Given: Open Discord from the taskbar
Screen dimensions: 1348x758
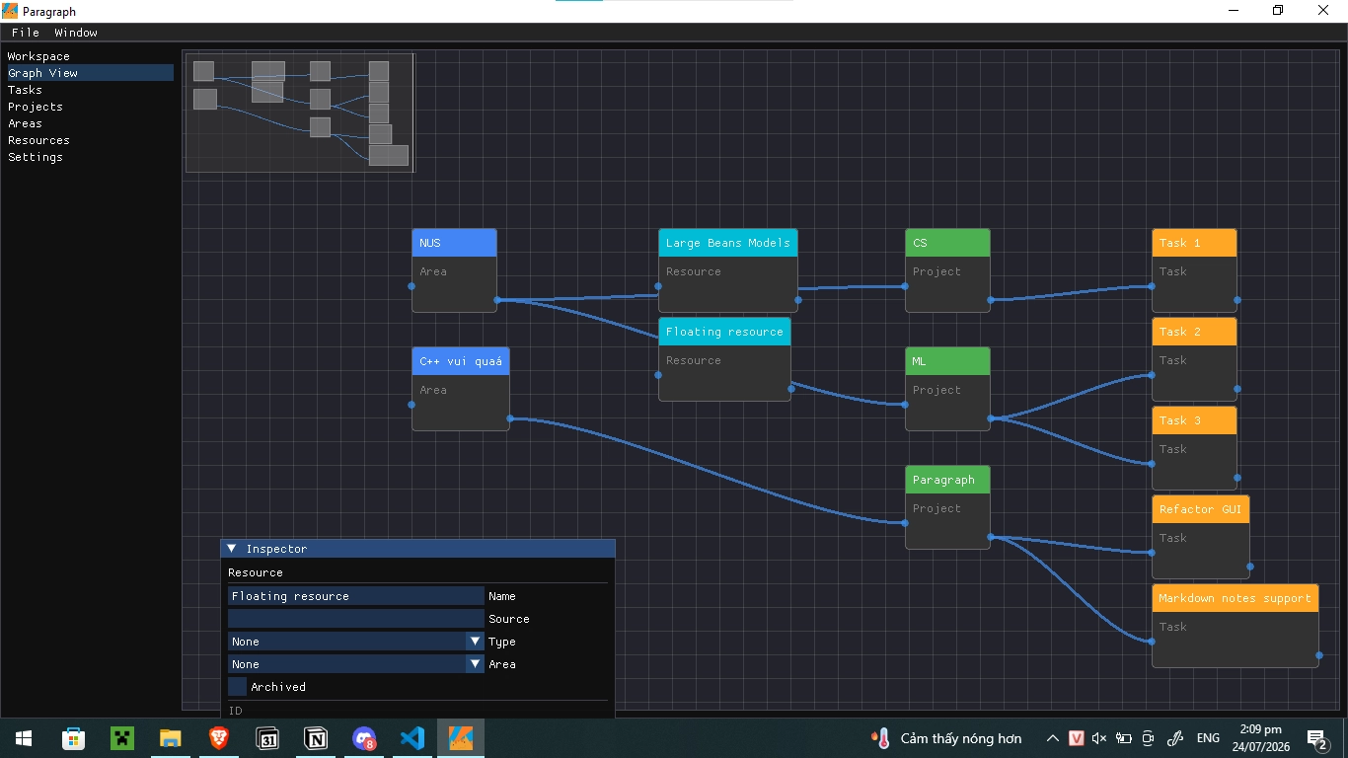Looking at the screenshot, I should pos(364,738).
